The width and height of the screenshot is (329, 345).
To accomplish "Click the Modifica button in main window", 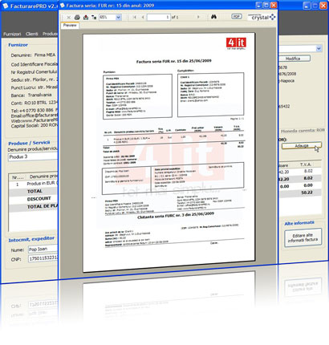I will (294, 59).
